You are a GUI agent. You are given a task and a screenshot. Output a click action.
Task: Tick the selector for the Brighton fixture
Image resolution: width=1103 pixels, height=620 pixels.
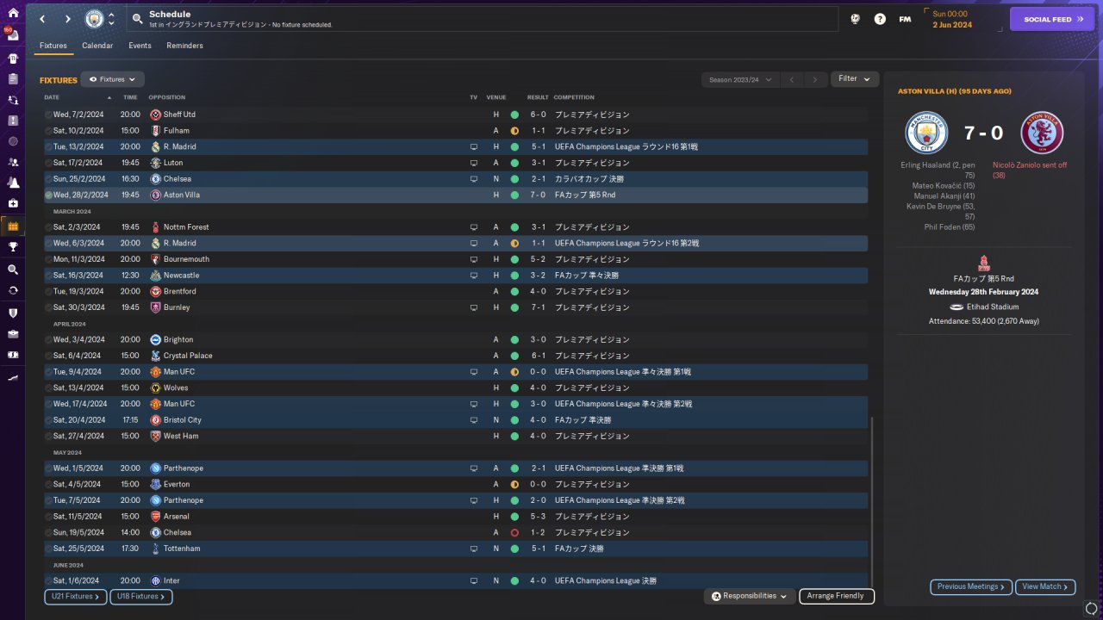pyautogui.click(x=48, y=340)
